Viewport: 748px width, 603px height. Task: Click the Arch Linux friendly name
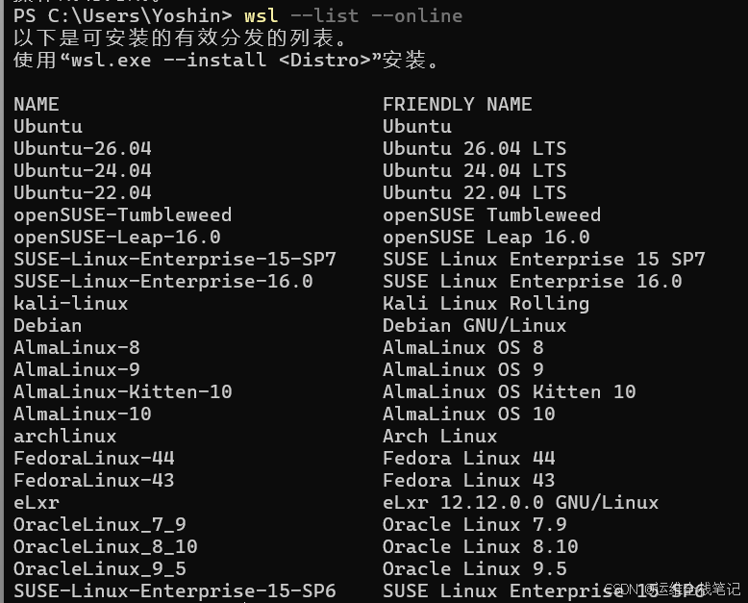[439, 436]
